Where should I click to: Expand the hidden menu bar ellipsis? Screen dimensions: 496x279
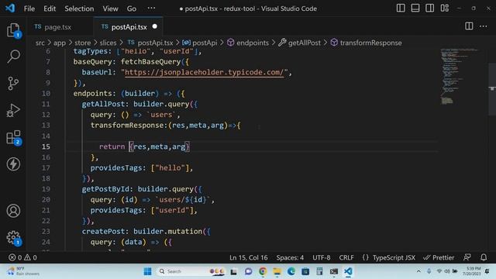coord(151,9)
